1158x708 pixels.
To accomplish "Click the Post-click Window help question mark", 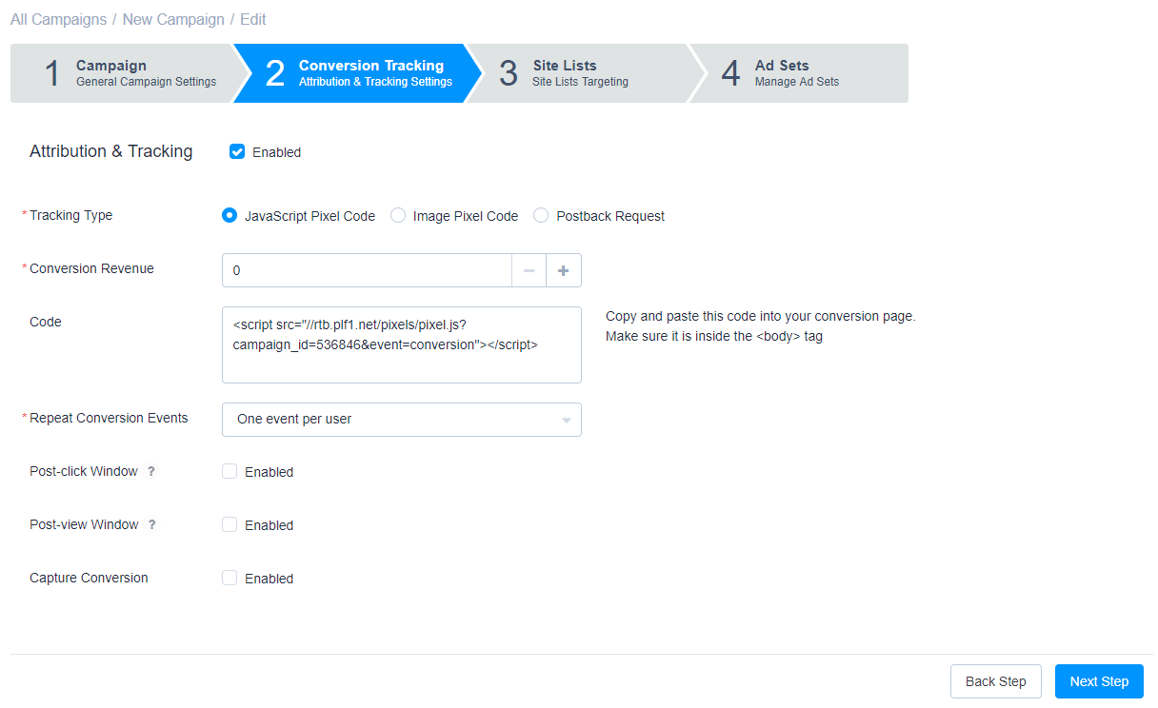I will (151, 472).
